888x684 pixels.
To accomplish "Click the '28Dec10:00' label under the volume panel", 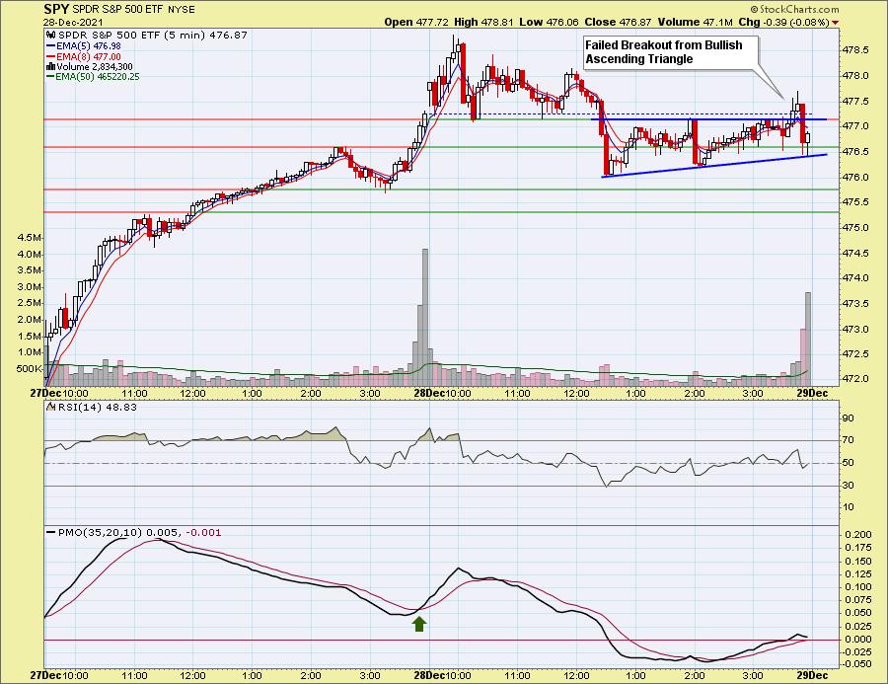I will (x=442, y=393).
